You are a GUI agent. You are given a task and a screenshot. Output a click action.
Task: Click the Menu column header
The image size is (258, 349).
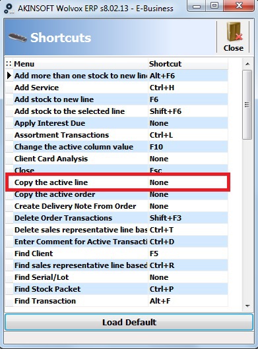pos(81,64)
